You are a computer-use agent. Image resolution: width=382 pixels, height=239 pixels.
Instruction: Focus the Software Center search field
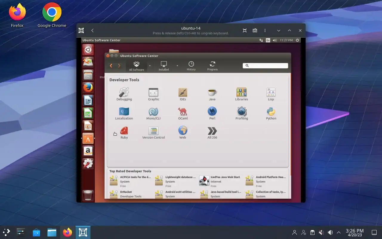click(x=265, y=66)
